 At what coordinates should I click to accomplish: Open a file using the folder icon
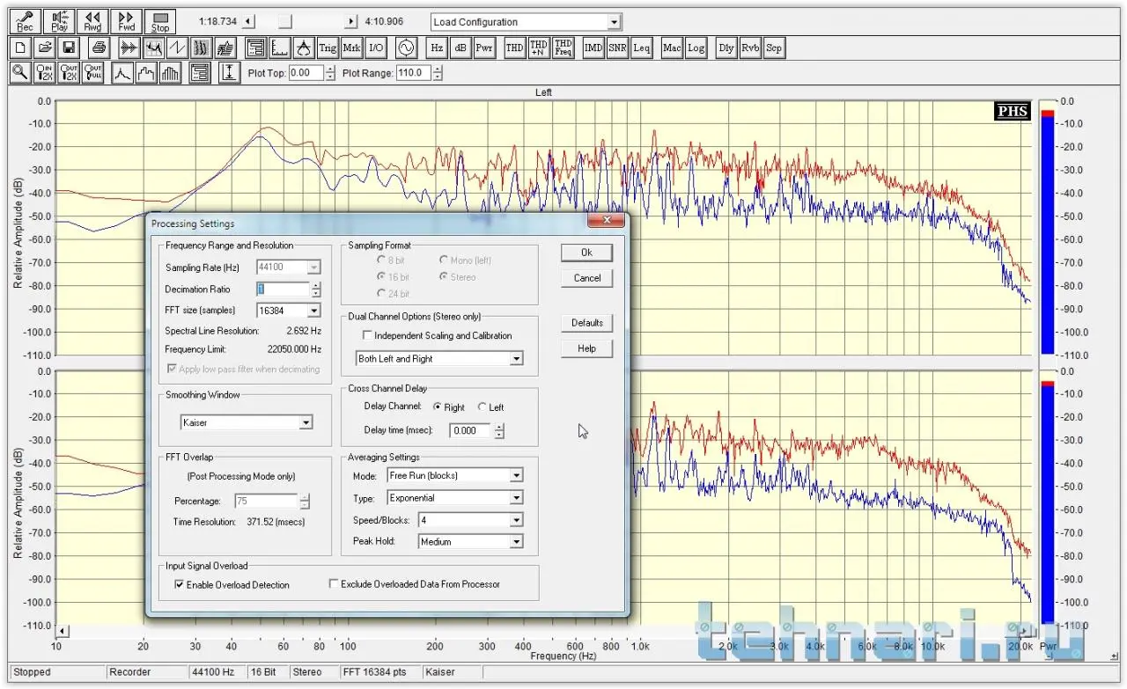(x=45, y=48)
